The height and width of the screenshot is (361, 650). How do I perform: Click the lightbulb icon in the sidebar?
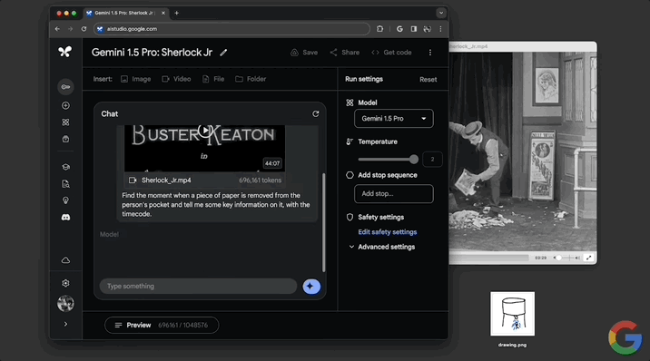65,200
